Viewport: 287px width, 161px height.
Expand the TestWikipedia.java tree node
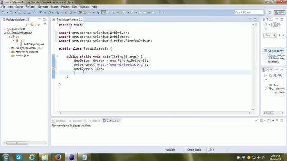(17, 44)
